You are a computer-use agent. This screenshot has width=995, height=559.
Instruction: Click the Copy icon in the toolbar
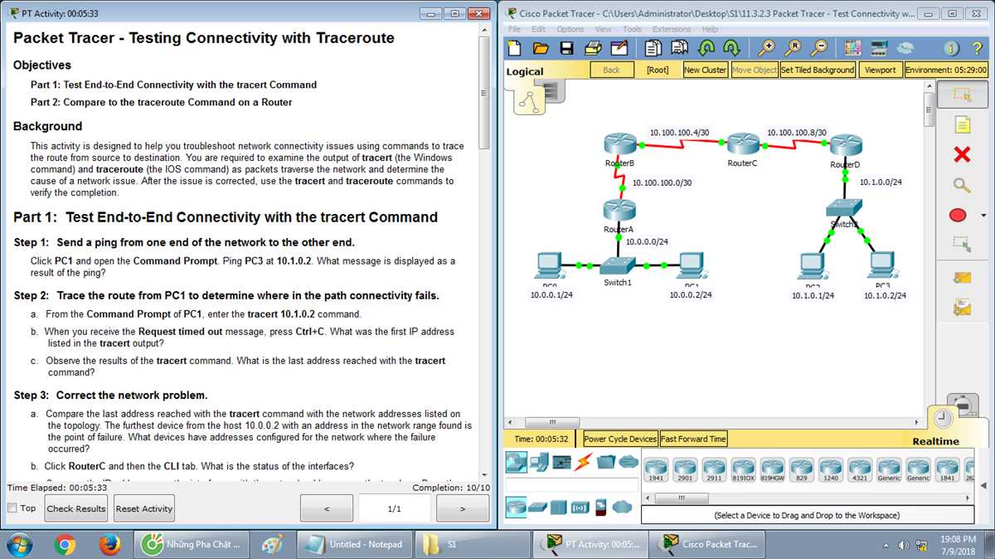point(655,48)
